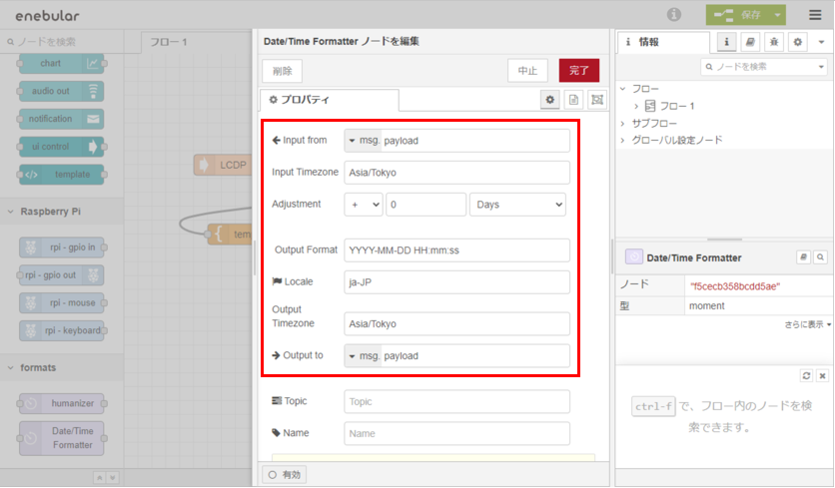Select the chart palette node
Image resolution: width=835 pixels, height=488 pixels.
(61, 63)
